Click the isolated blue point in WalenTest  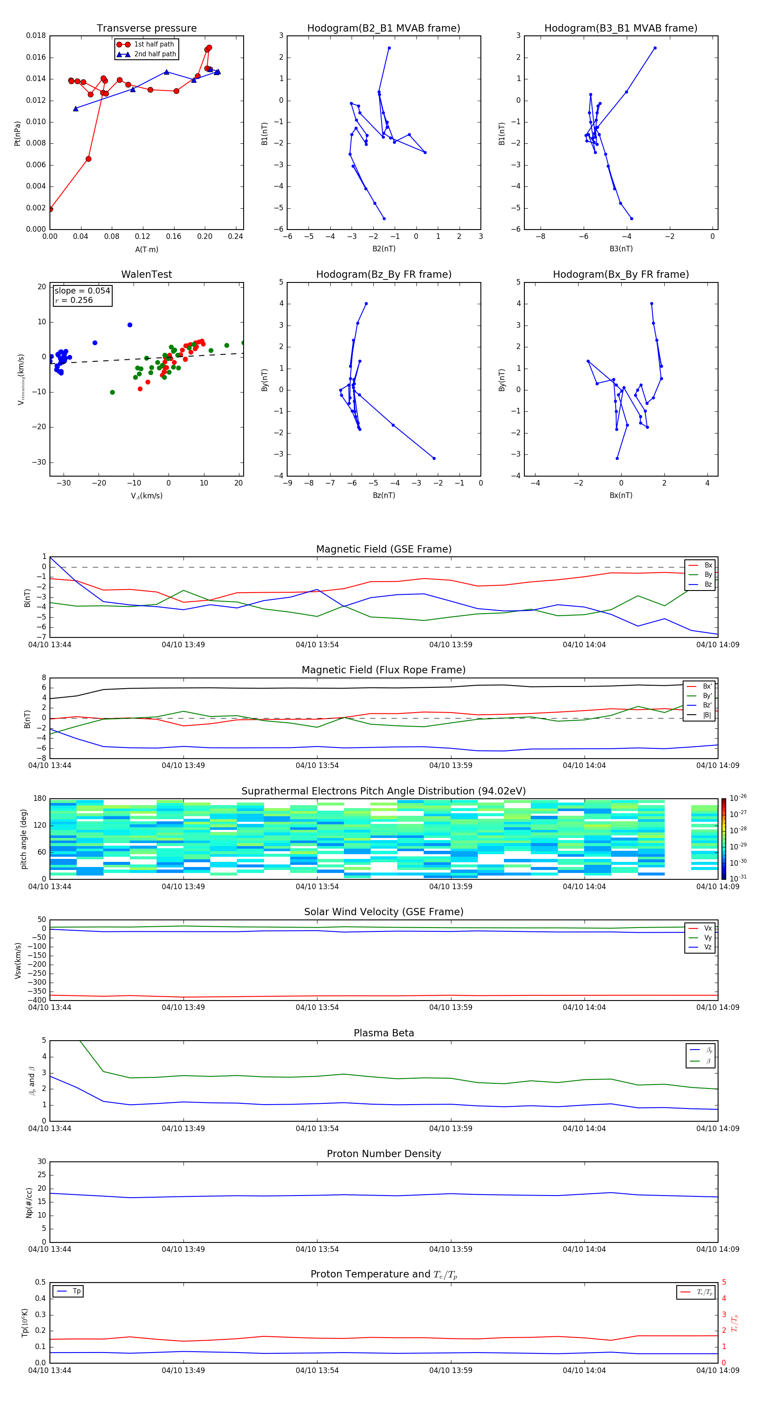130,325
